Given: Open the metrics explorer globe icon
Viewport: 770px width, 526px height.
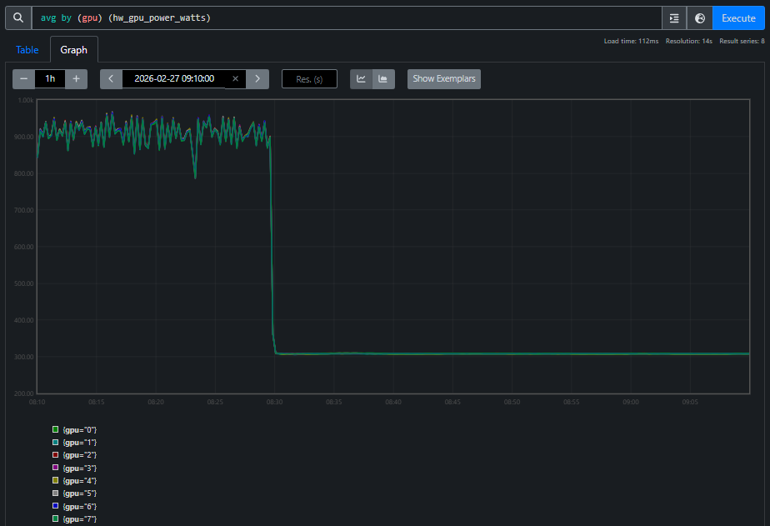Looking at the screenshot, I should point(700,18).
